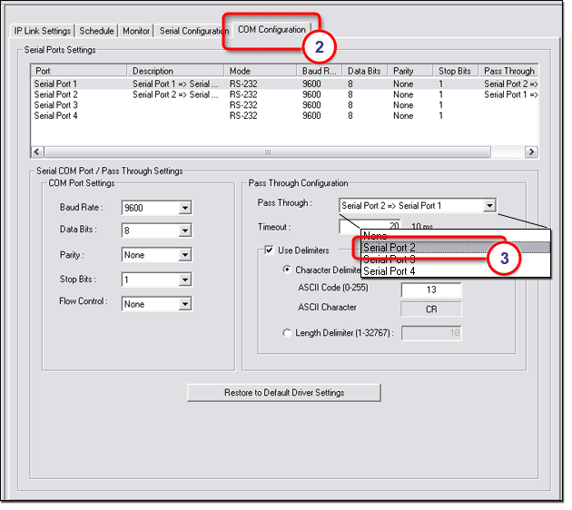This screenshot has width=572, height=510.
Task: Choose Serial Port 2 from dropdown list
Action: (x=390, y=248)
